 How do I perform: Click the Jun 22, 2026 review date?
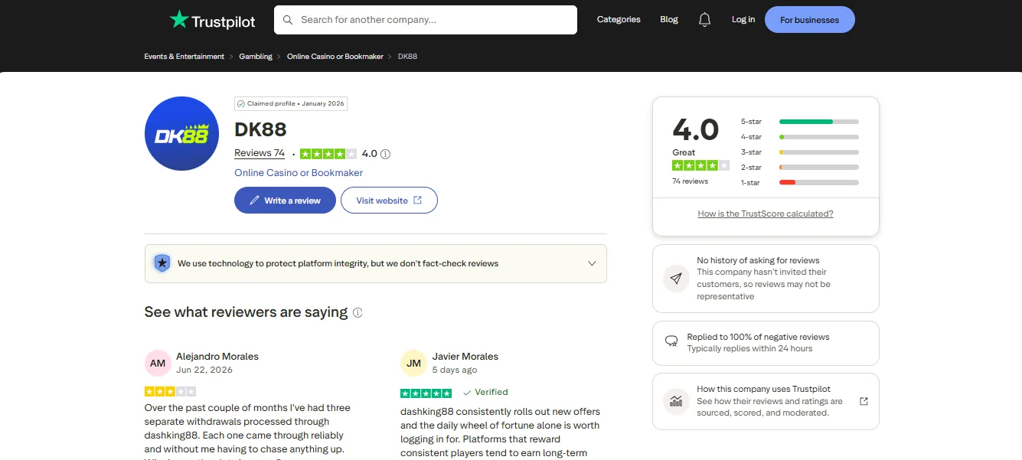tap(204, 370)
